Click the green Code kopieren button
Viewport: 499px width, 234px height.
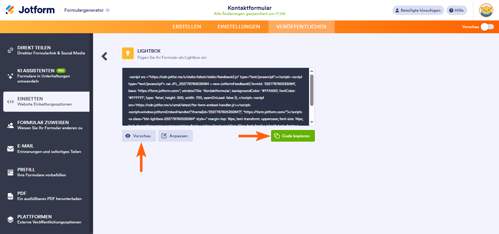pos(293,136)
